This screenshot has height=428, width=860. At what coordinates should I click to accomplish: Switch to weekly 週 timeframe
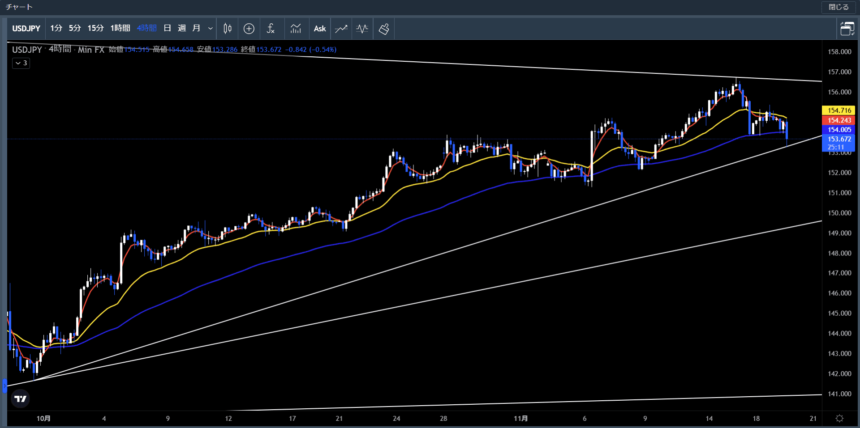[x=182, y=28]
